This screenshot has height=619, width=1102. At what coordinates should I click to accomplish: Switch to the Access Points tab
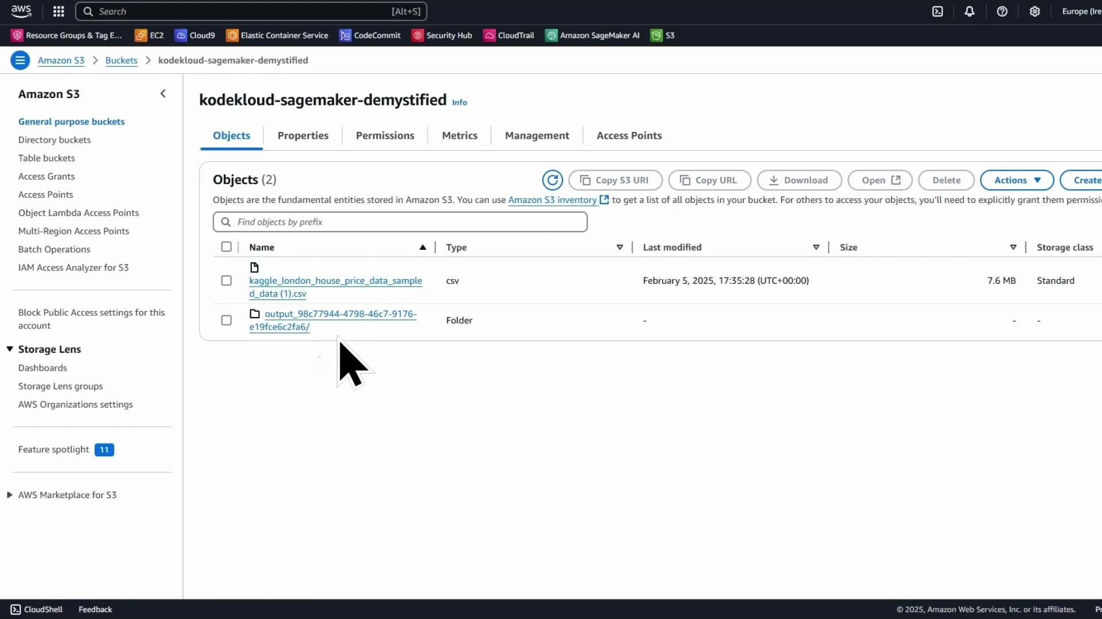(x=629, y=136)
